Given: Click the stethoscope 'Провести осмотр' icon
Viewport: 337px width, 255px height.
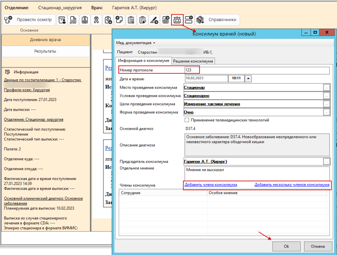Looking at the screenshot, I should click(8, 20).
